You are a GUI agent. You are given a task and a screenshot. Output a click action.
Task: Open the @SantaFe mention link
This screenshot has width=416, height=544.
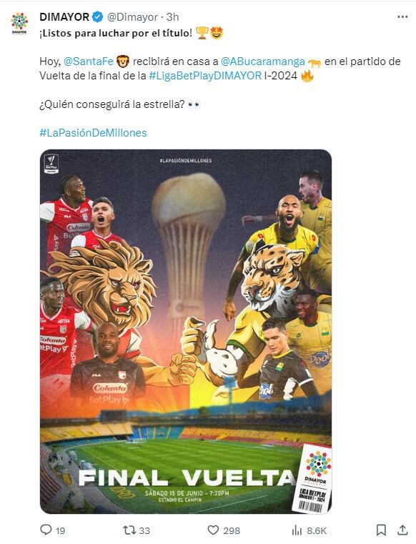tap(89, 61)
